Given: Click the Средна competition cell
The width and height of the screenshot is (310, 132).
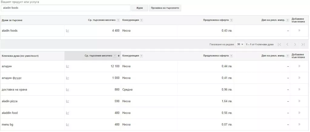Looking at the screenshot, I should click(x=127, y=90).
